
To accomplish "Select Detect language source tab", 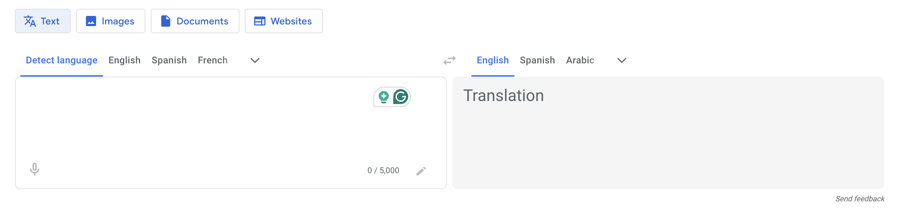I will [61, 60].
